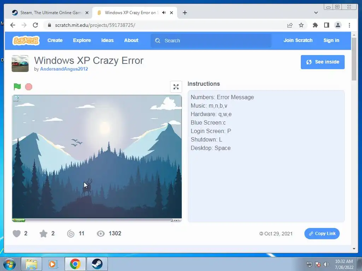Open the Extensions puzzle menu
Viewport: 362px width, 271px height.
(315, 25)
